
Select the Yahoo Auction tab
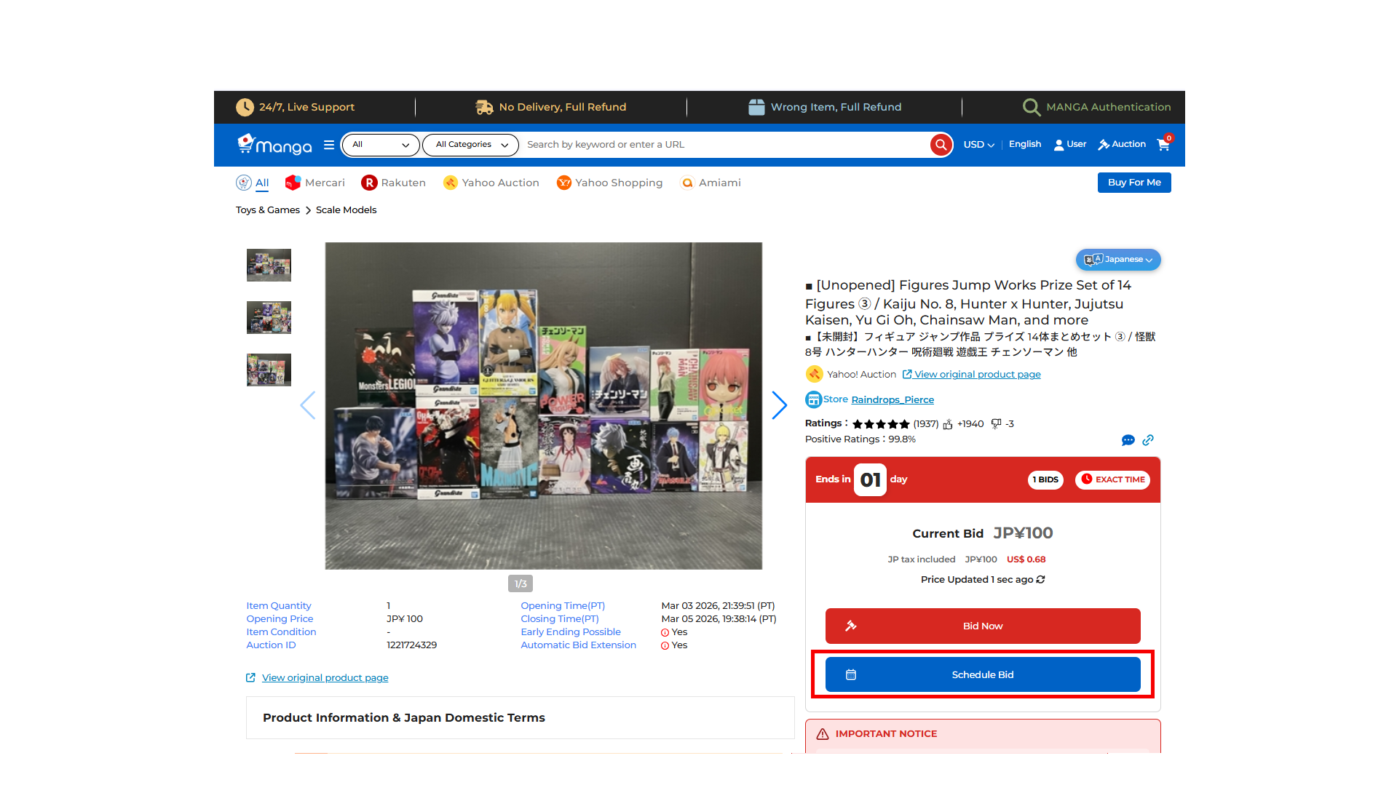point(491,183)
